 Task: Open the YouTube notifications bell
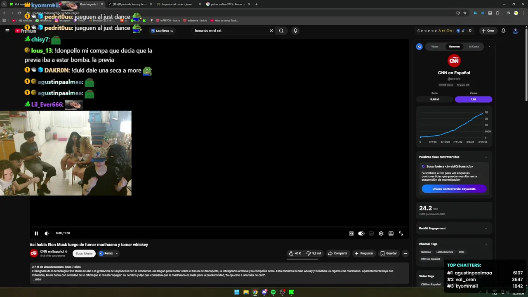click(503, 31)
